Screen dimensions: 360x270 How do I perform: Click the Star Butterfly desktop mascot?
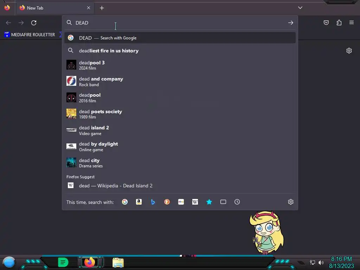266,233
